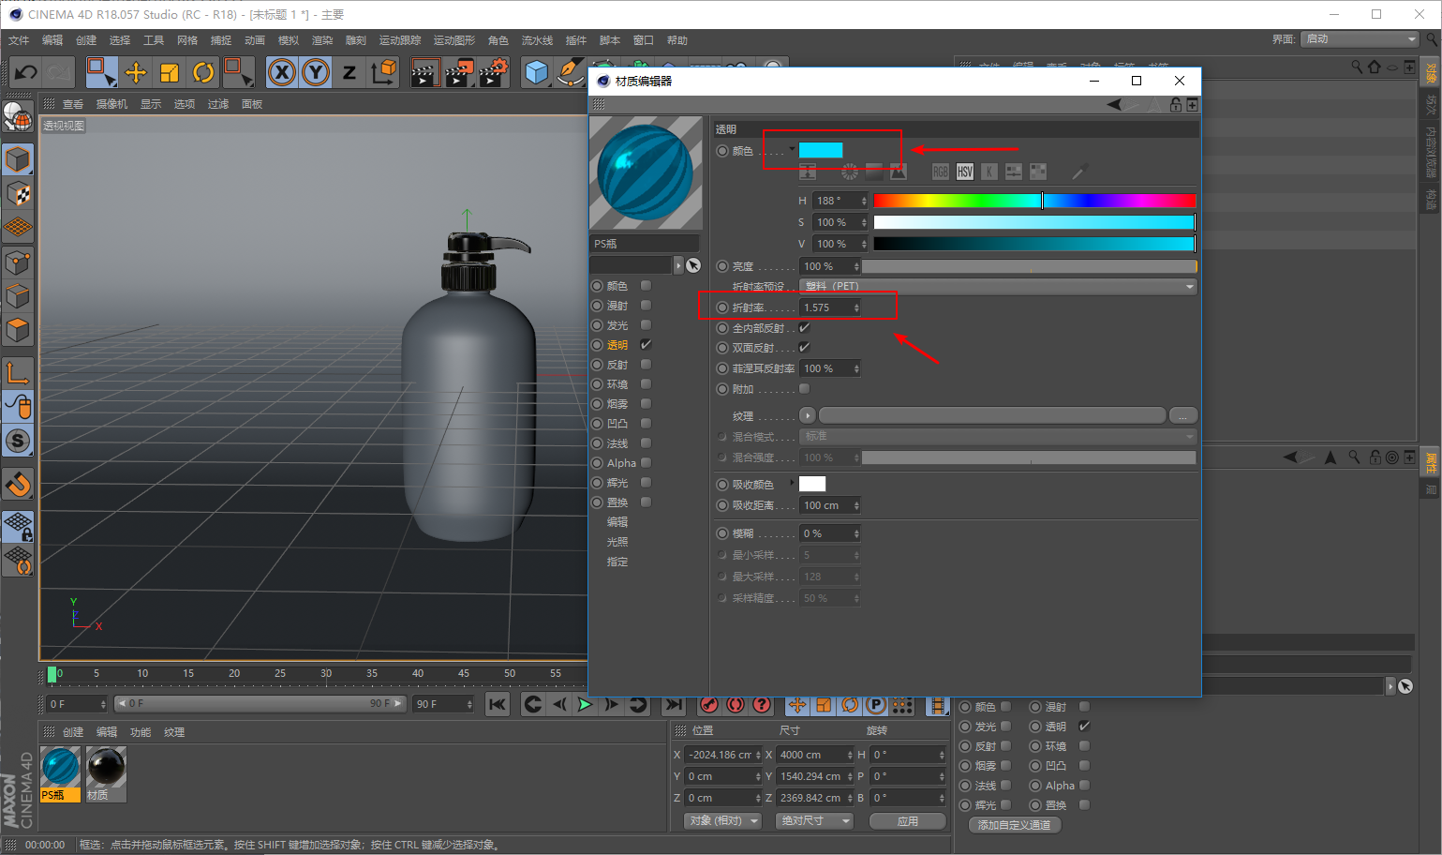Expand the 纹理 texture arrow menu
This screenshot has height=855, width=1442.
pyautogui.click(x=807, y=415)
